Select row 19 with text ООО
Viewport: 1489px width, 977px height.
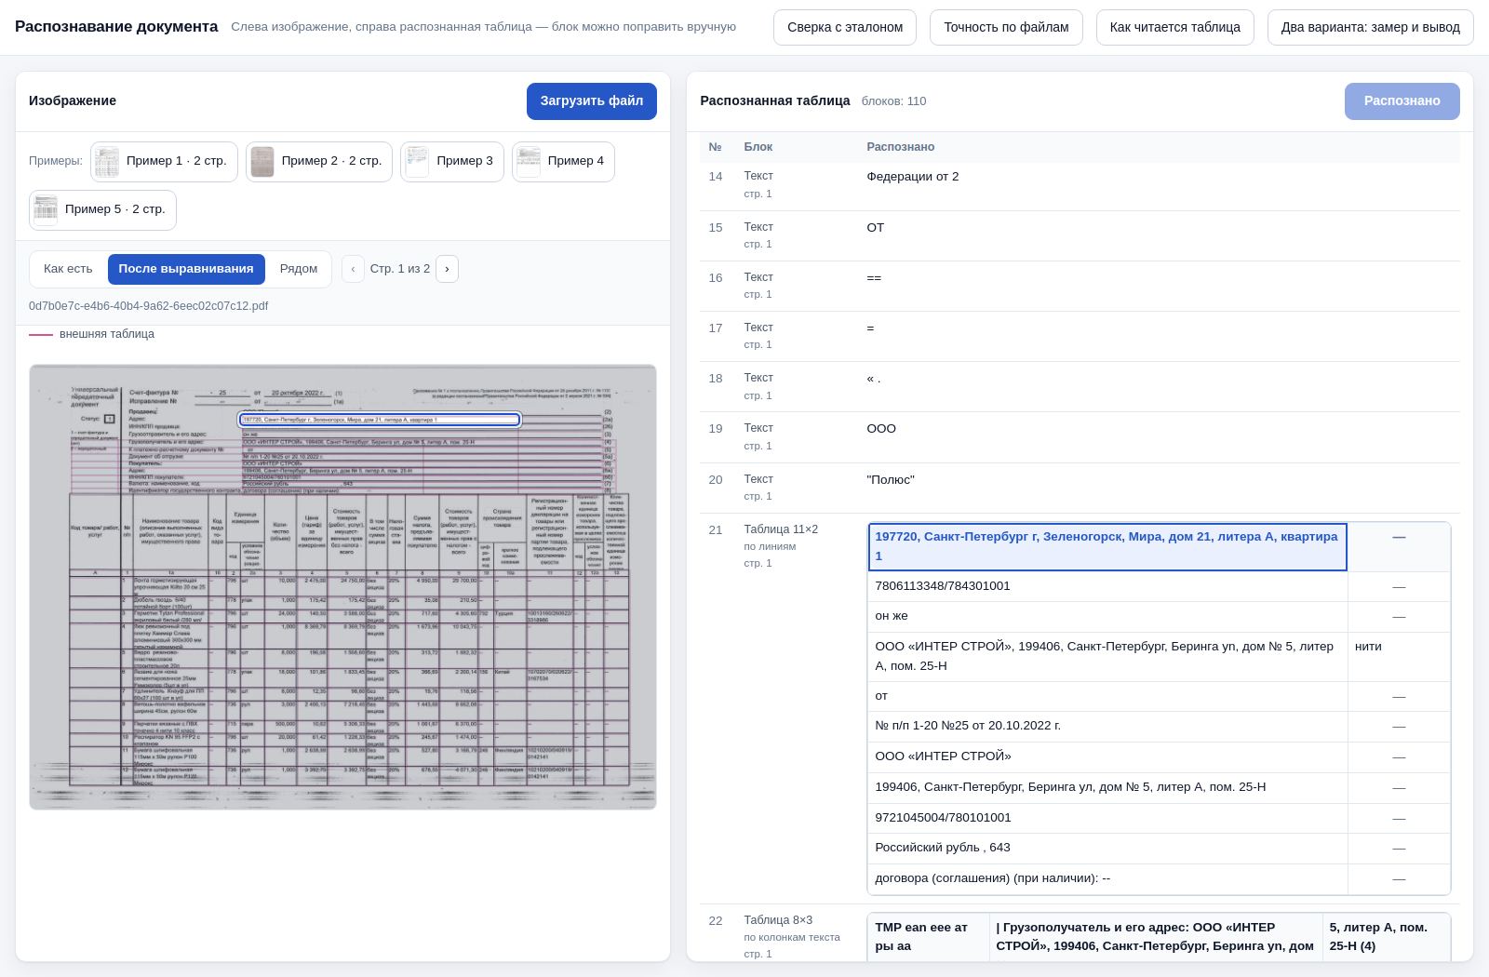tap(1080, 437)
